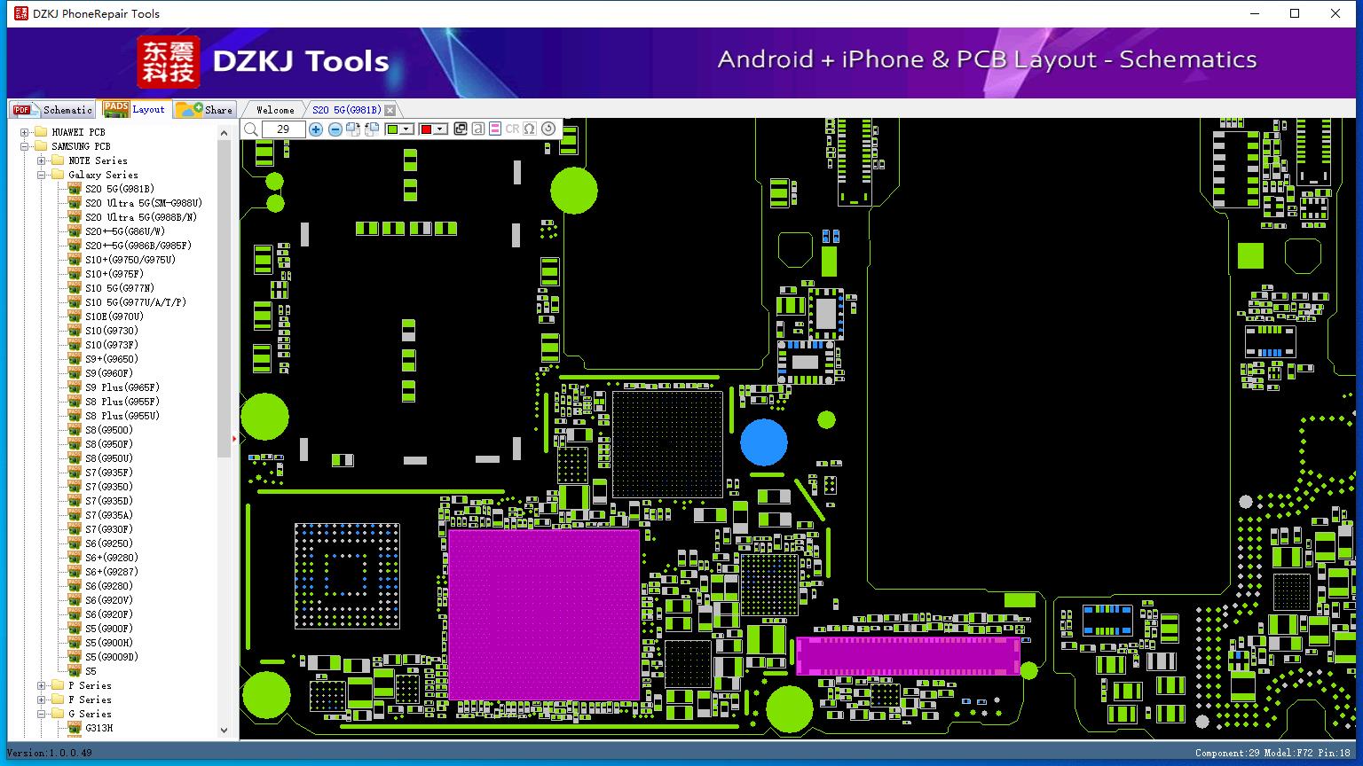Zoom out with the blue minus button
1363x766 pixels.
(x=335, y=129)
